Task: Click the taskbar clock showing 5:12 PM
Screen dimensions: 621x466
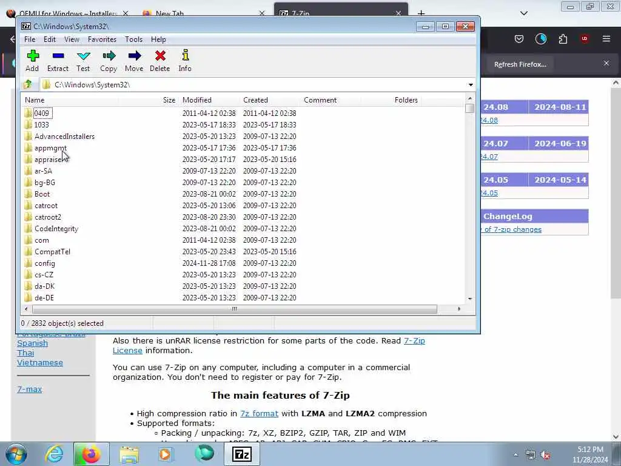Action: point(589,454)
